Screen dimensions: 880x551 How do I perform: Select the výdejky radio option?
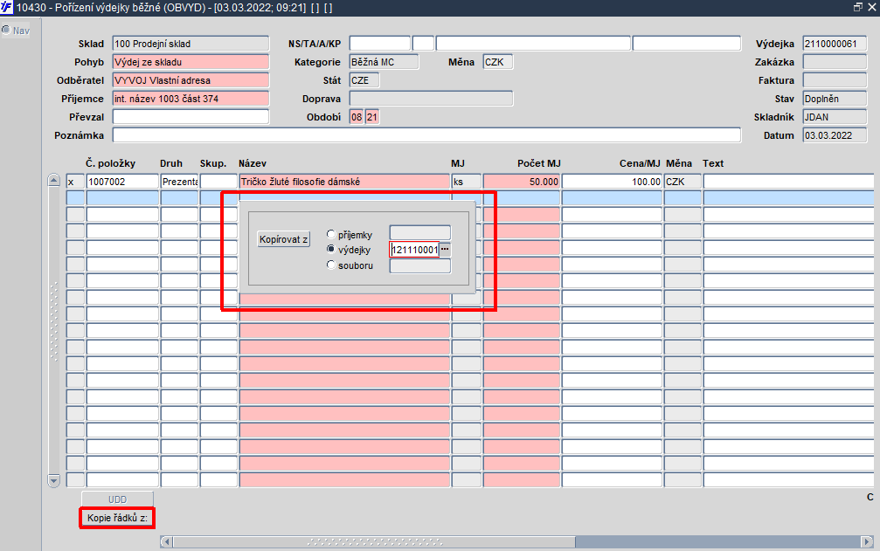coord(331,250)
